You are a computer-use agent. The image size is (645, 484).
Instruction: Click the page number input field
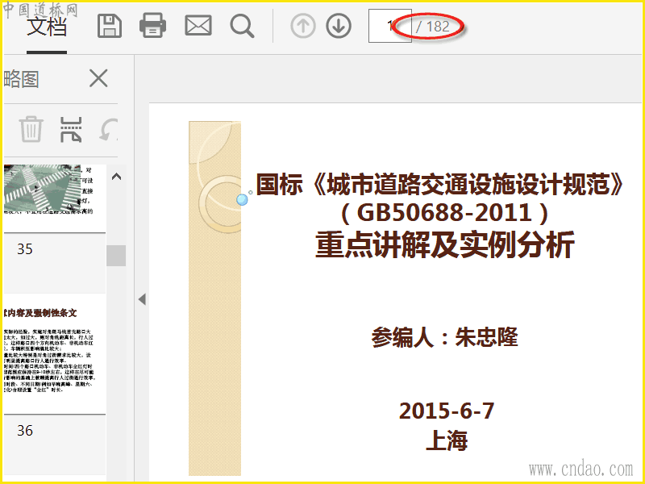coord(389,26)
